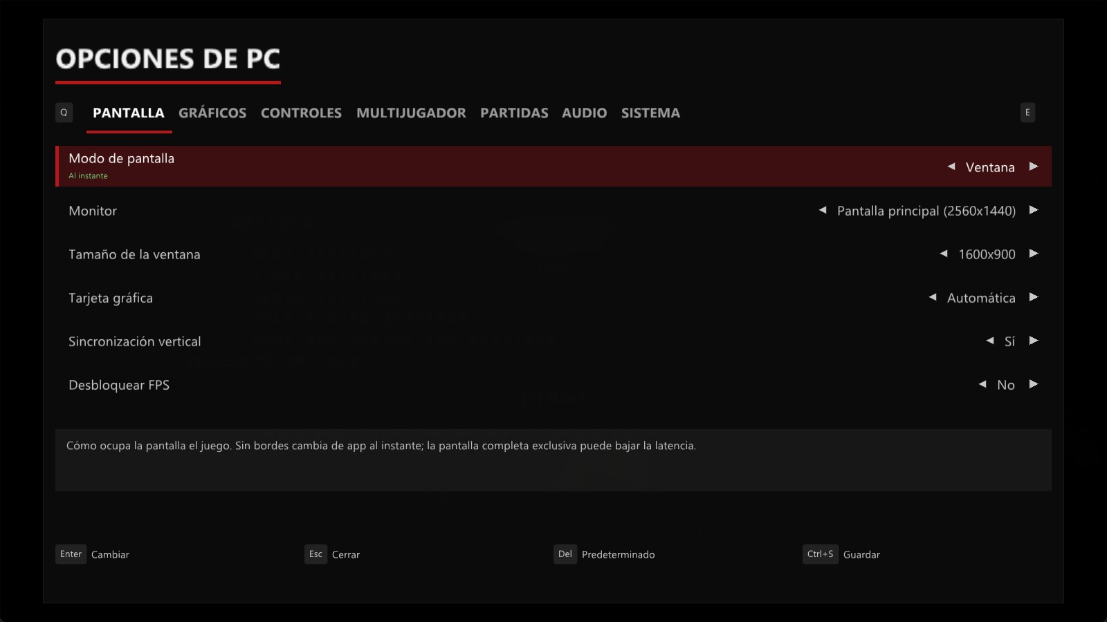Select the Monitor setting row label
The width and height of the screenshot is (1107, 622).
tap(93, 211)
